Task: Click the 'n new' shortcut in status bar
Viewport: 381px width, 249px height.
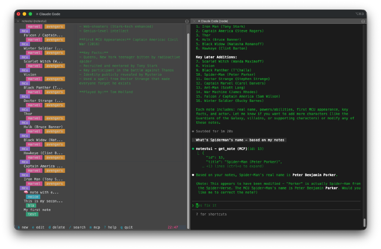Action: coord(23,228)
